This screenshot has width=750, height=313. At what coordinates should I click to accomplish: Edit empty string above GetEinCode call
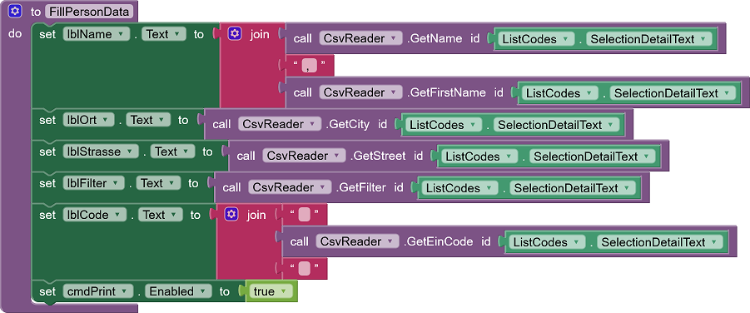(x=304, y=215)
